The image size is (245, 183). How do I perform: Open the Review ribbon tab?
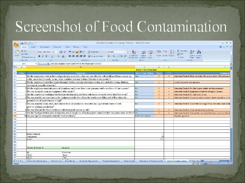[76, 47]
